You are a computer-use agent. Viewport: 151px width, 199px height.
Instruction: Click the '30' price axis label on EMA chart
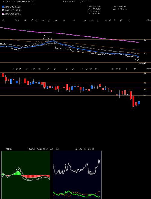click(x=145, y=53)
